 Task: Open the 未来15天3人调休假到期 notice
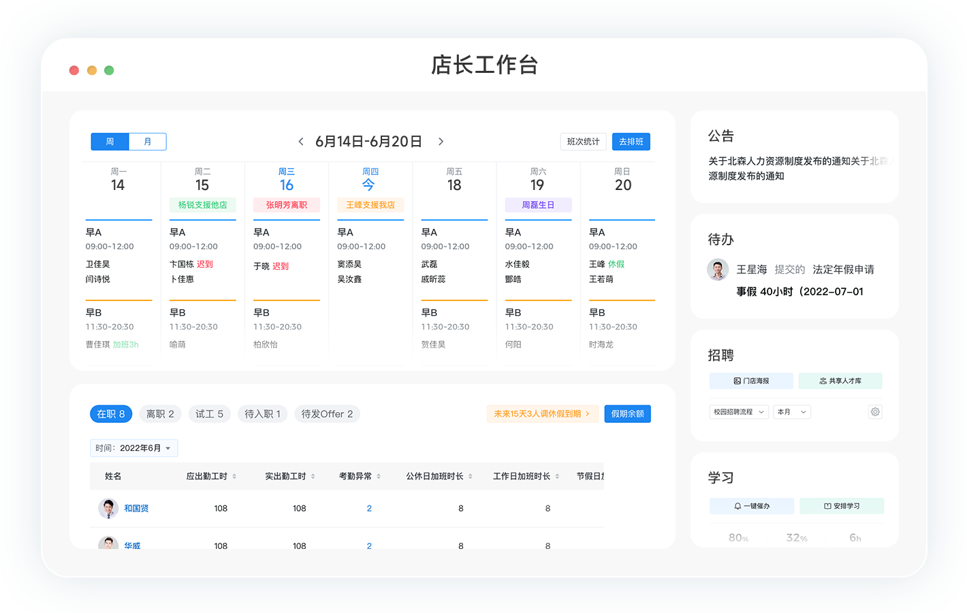542,414
